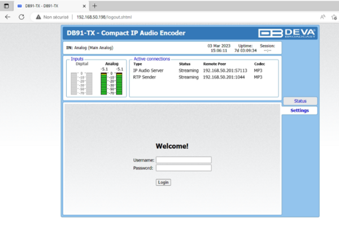Select the DB91-TX browser tab
The height and width of the screenshot is (231, 339).
pos(52,6)
